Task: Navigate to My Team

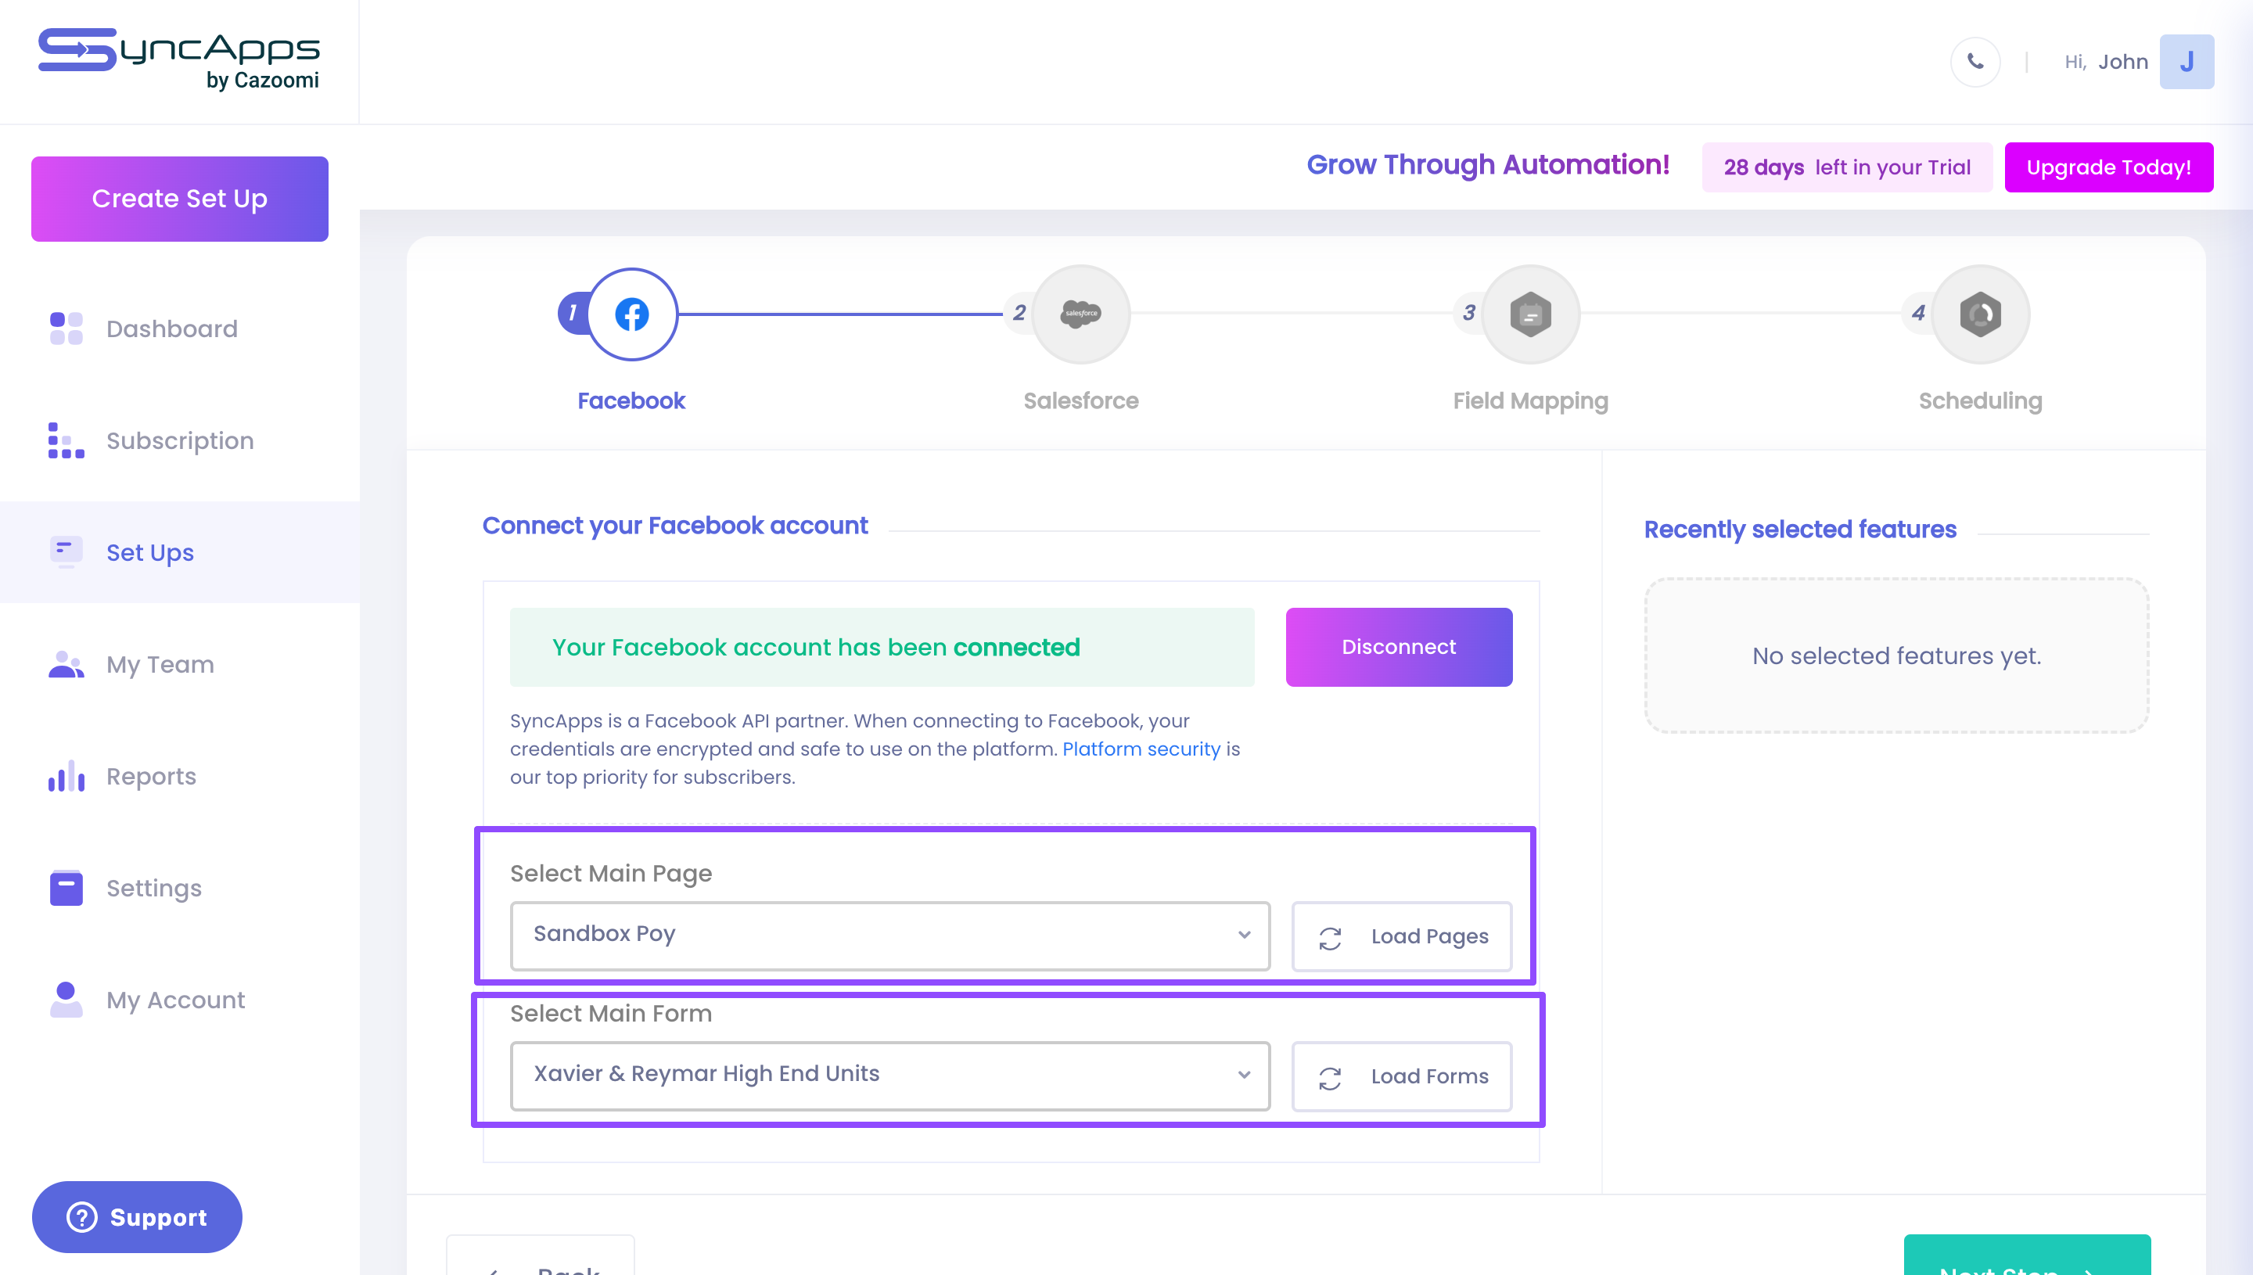Action: tap(179, 664)
